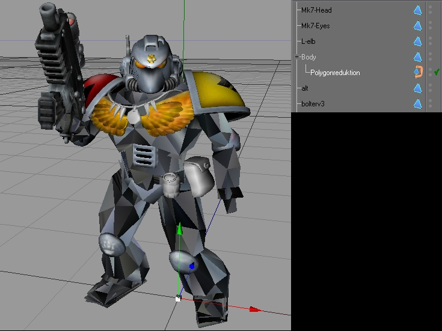Viewport: 442px width, 331px height.
Task: Toggle visibility dots on the Body row
Action: [430, 56]
